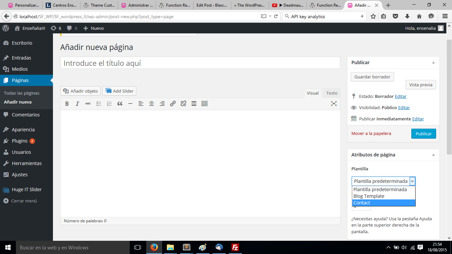Edit the Publicar inmediatamente date
Image resolution: width=452 pixels, height=254 pixels.
pyautogui.click(x=418, y=119)
